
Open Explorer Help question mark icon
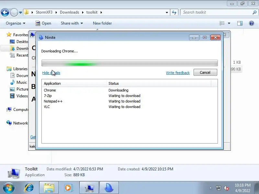click(252, 23)
